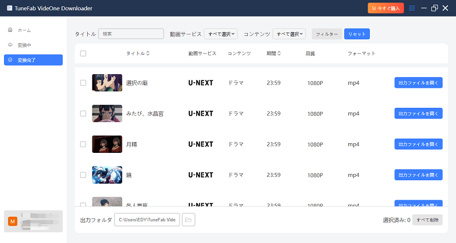Click the コンテンツ column header
The height and width of the screenshot is (243, 456).
point(239,53)
